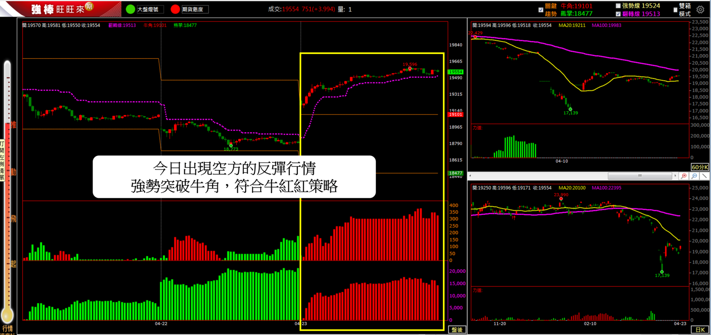The height and width of the screenshot is (335, 711).
Task: Click the zoom-in magnifier icon
Action: coord(684,176)
